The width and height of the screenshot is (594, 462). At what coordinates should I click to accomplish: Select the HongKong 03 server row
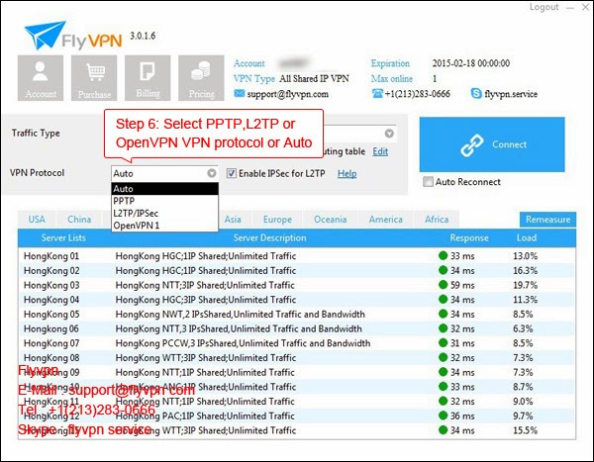coord(297,285)
